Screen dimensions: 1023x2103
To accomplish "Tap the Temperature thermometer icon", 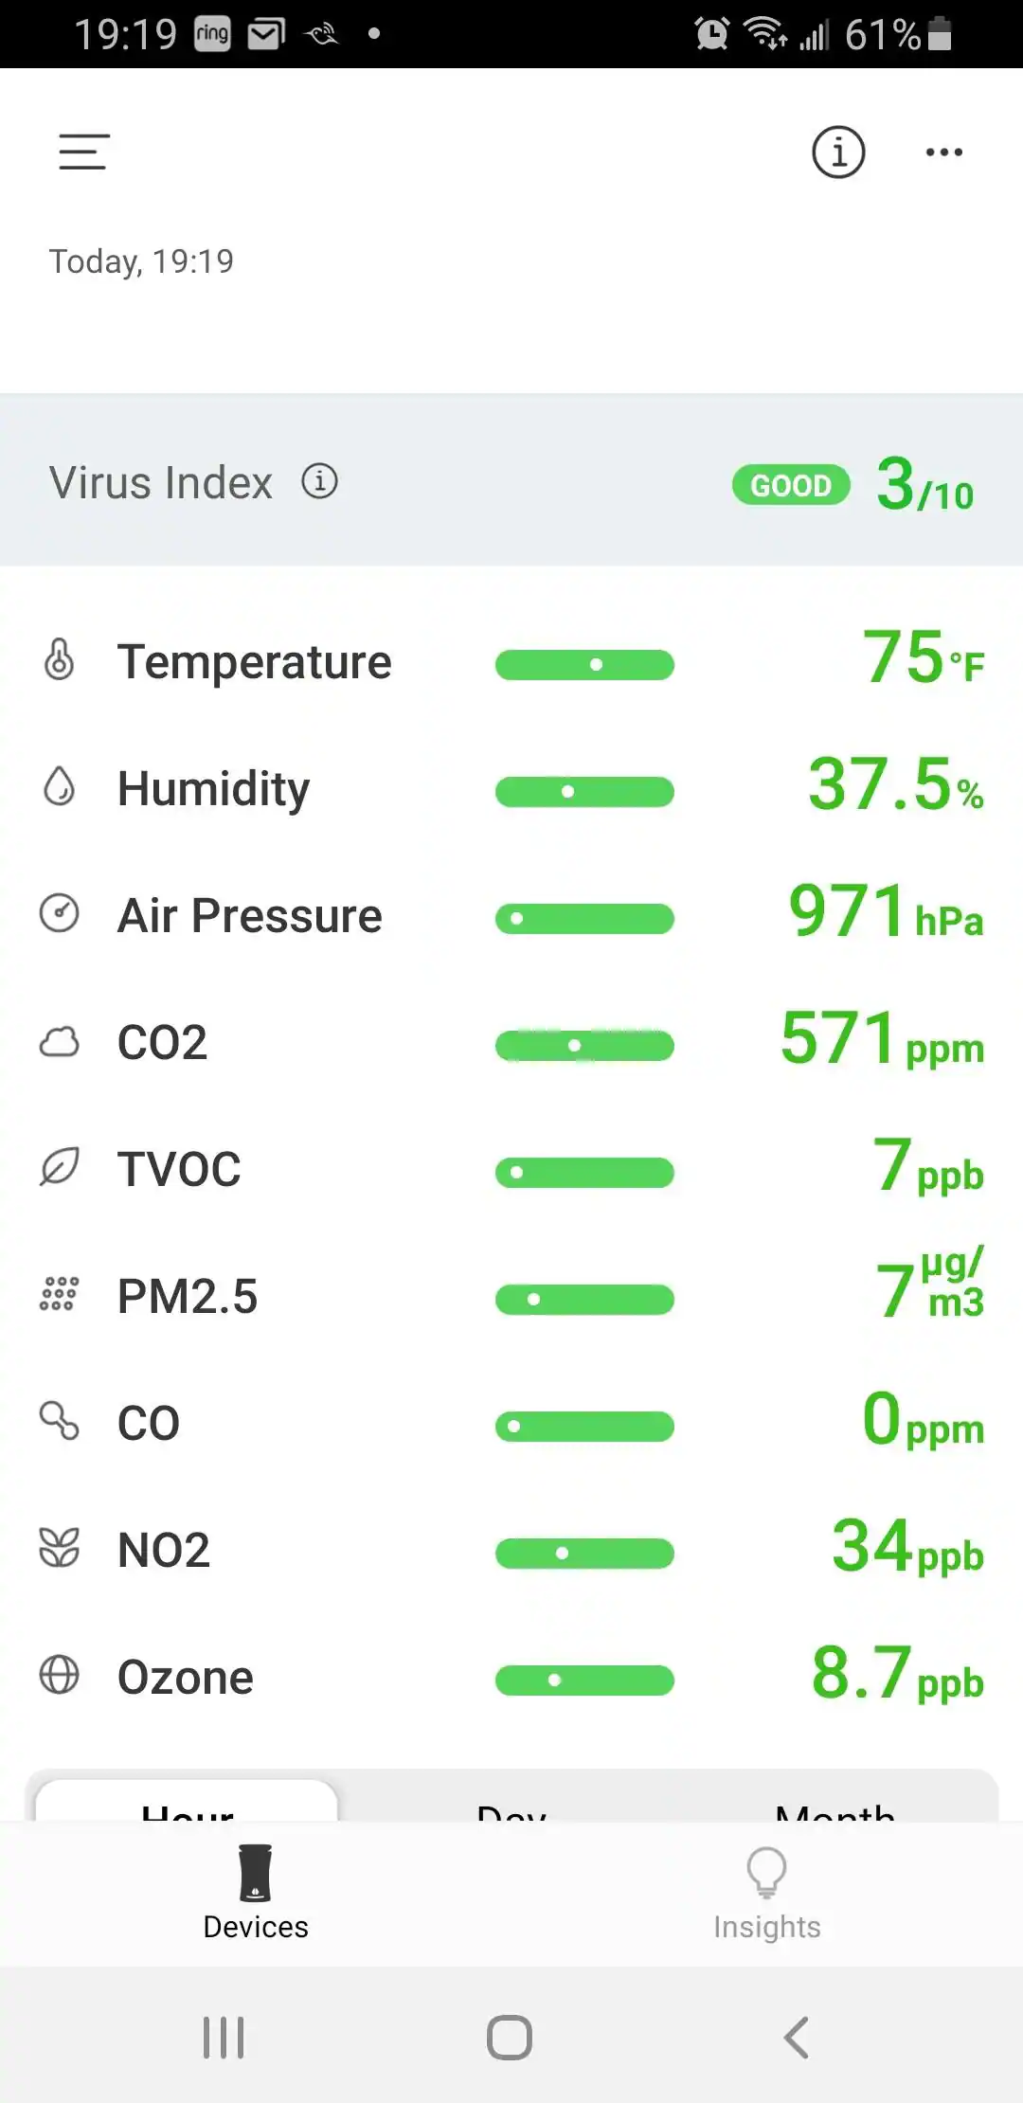I will pyautogui.click(x=59, y=660).
